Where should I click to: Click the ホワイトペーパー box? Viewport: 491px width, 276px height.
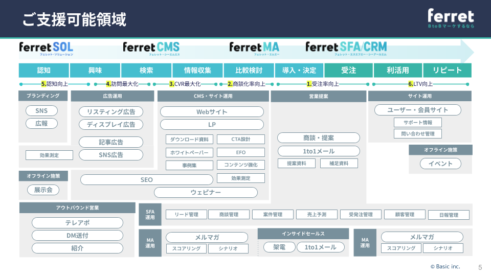[x=190, y=152]
